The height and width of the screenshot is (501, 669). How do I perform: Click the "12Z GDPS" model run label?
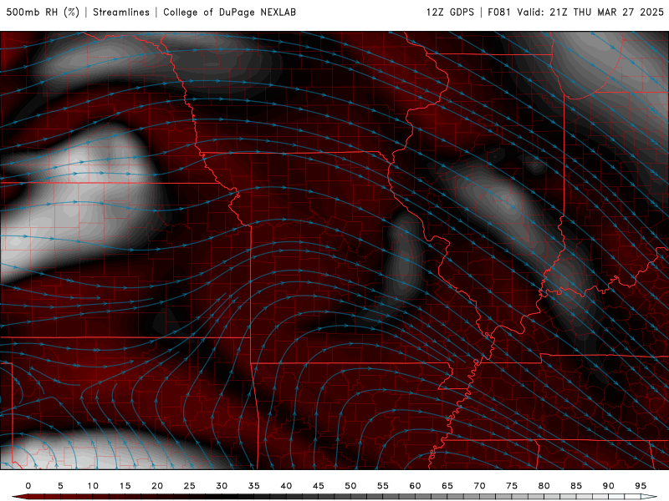coord(450,12)
